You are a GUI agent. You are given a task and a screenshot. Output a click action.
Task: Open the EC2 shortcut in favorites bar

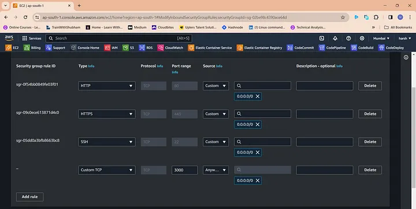pyautogui.click(x=12, y=48)
